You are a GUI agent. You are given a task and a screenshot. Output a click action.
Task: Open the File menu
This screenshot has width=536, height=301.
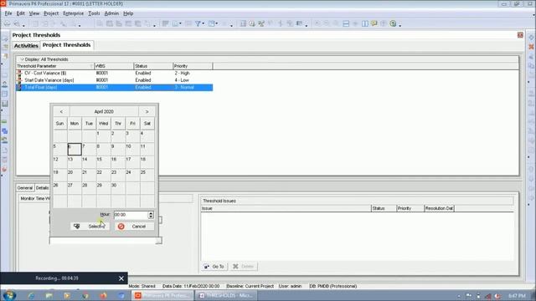pos(8,13)
